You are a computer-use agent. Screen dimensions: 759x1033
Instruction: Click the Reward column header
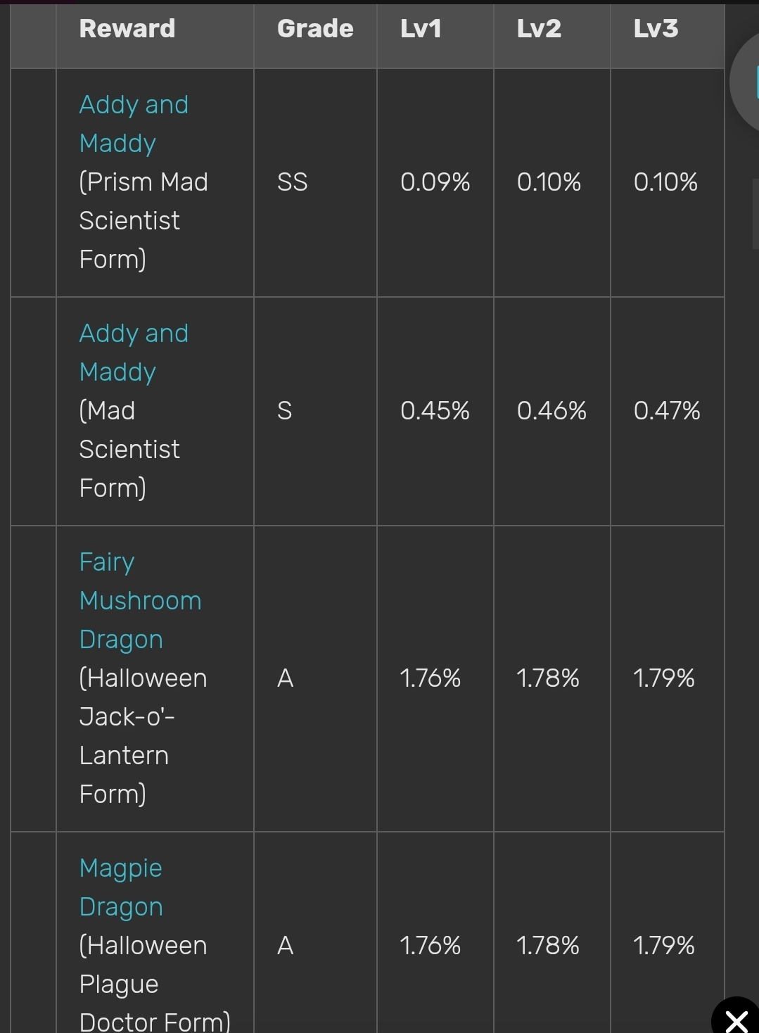click(127, 29)
